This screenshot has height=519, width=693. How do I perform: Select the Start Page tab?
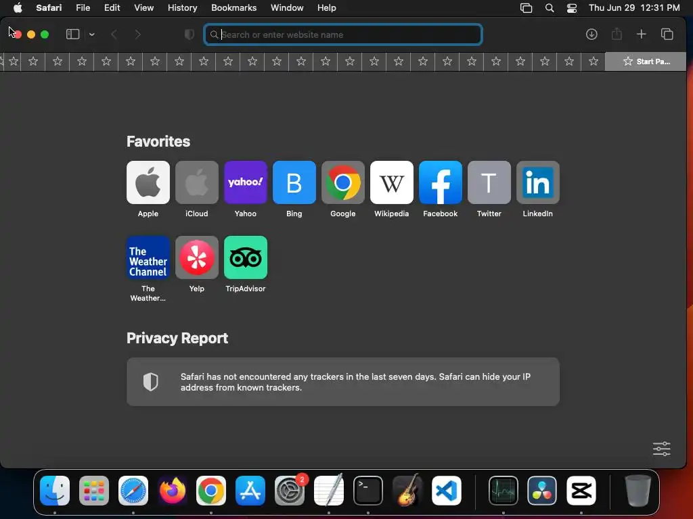coord(645,61)
